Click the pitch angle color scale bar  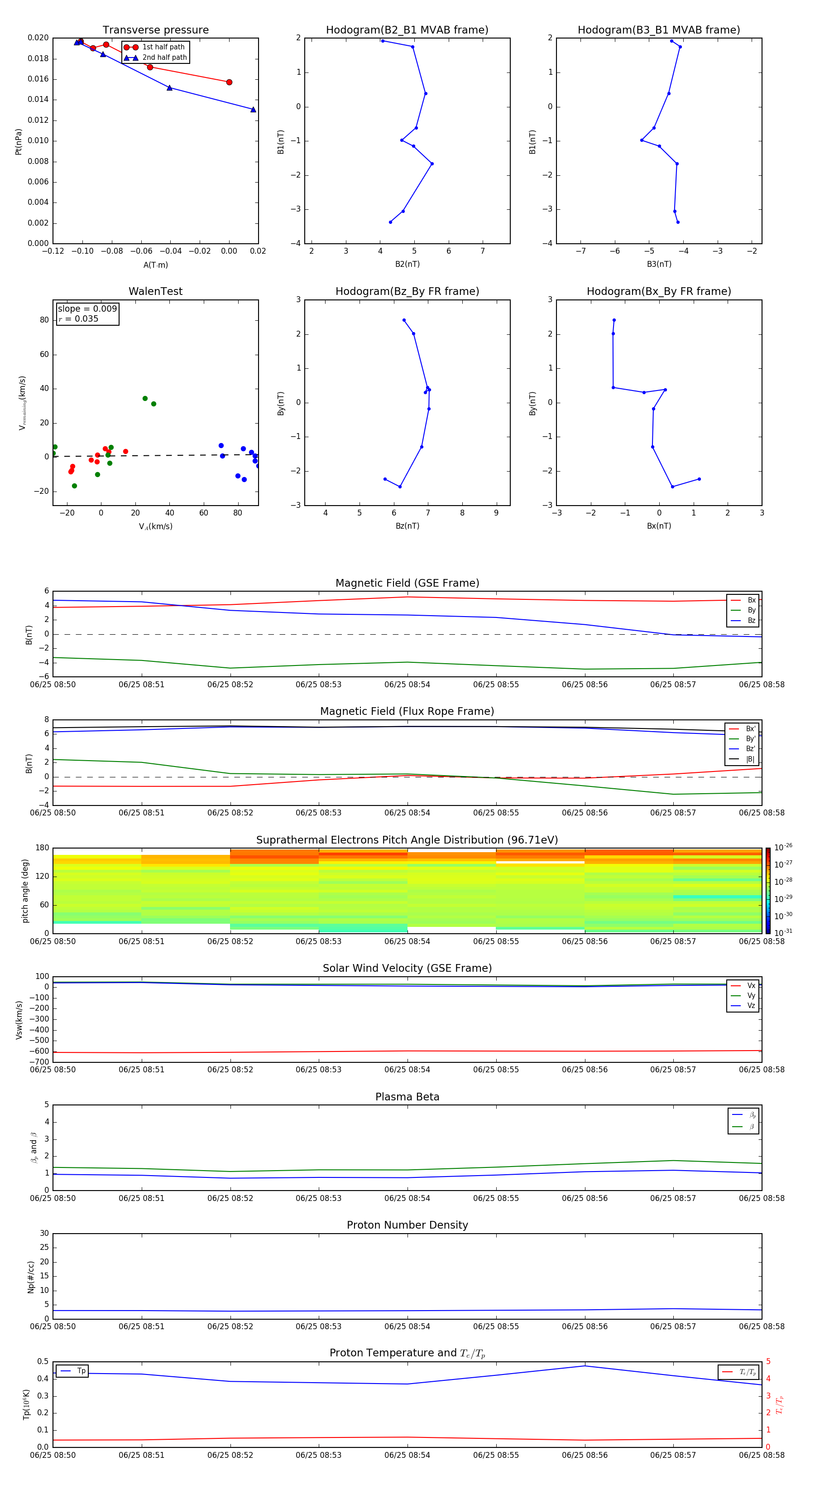tap(767, 890)
